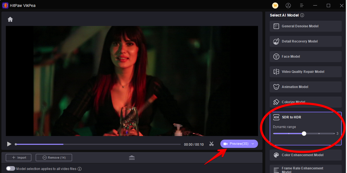Click the Import button

(19, 158)
